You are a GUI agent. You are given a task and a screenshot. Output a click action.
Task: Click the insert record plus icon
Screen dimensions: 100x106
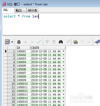click(x=25, y=42)
